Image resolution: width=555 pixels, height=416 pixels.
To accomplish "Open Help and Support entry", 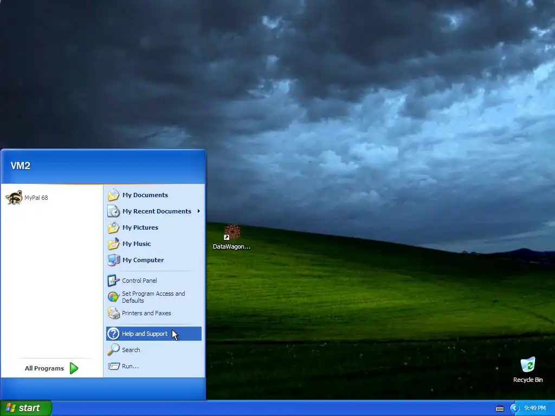I will 153,334.
